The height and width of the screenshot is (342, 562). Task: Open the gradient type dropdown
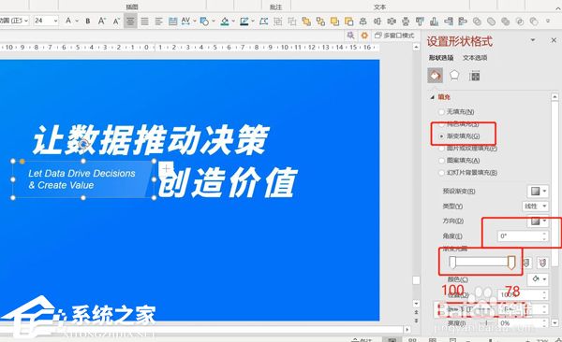(x=535, y=207)
